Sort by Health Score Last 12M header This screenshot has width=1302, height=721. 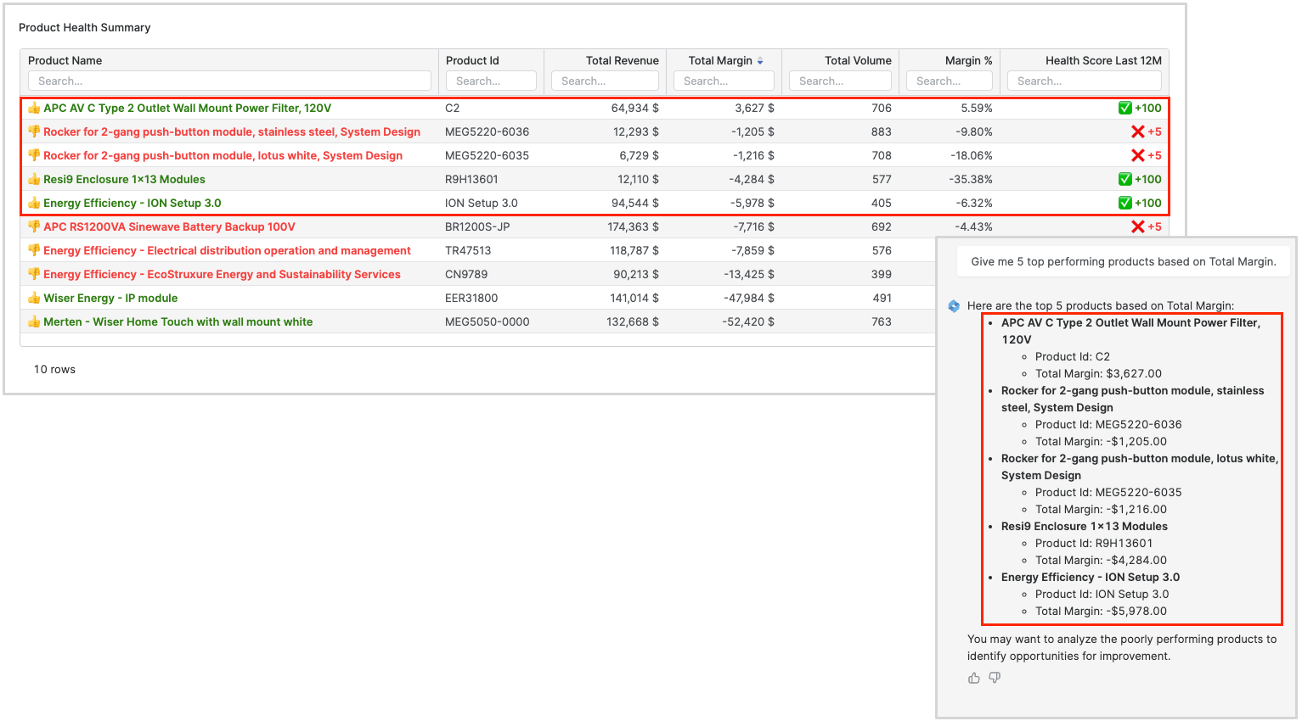tap(1102, 60)
